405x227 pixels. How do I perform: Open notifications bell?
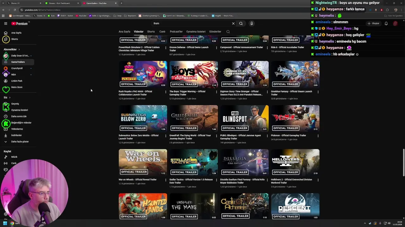(386, 23)
